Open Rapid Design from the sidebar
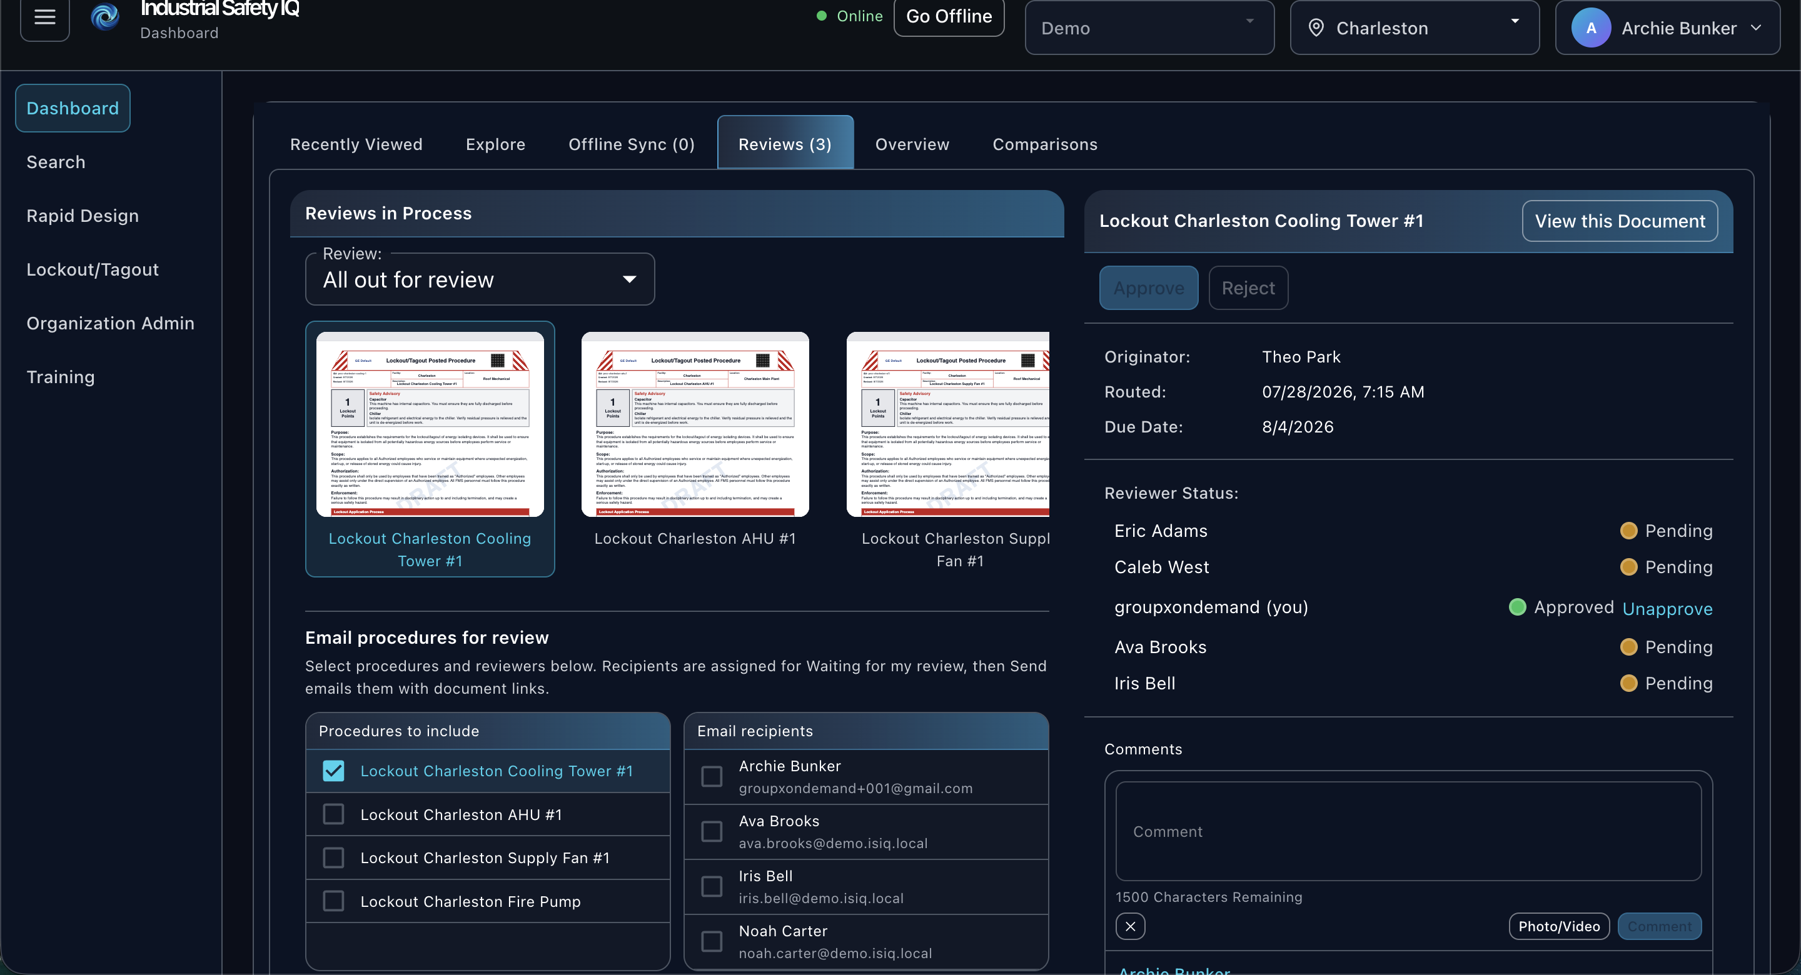 click(83, 216)
